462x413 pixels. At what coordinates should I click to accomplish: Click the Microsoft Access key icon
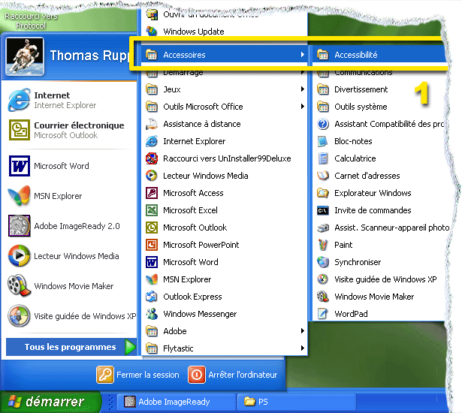pyautogui.click(x=152, y=193)
